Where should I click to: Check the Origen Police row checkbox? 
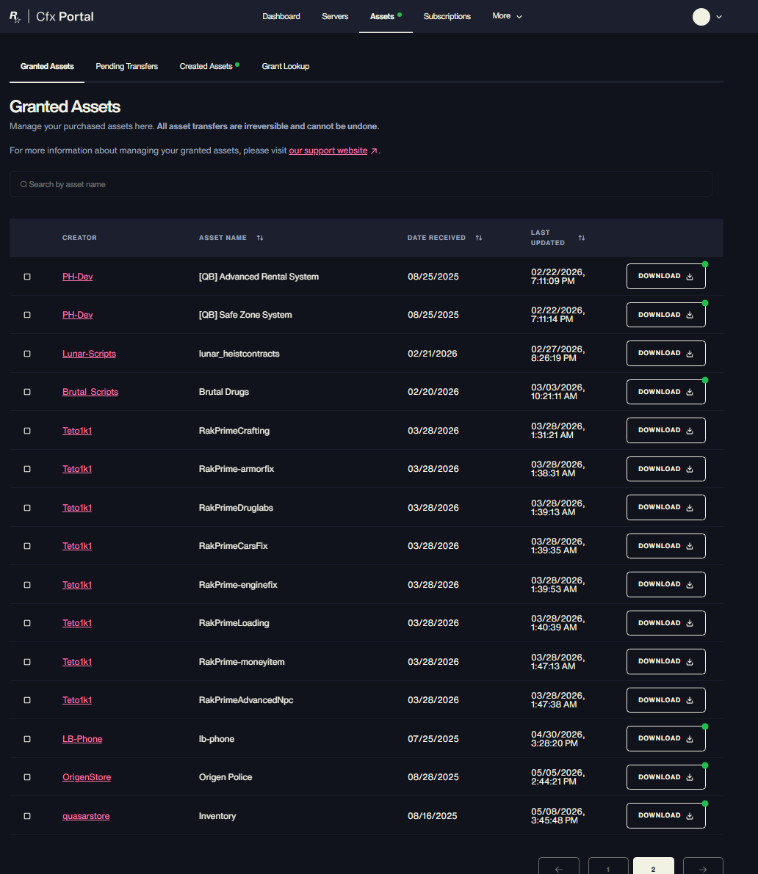click(x=26, y=778)
